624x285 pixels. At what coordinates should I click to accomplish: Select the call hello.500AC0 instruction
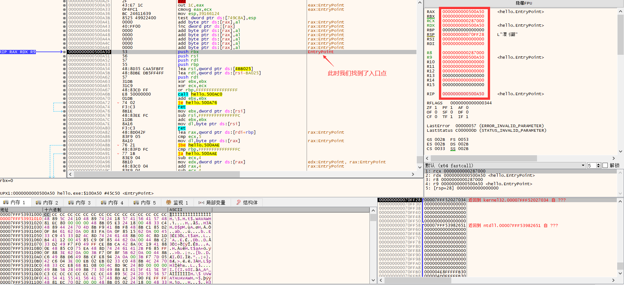pos(200,94)
